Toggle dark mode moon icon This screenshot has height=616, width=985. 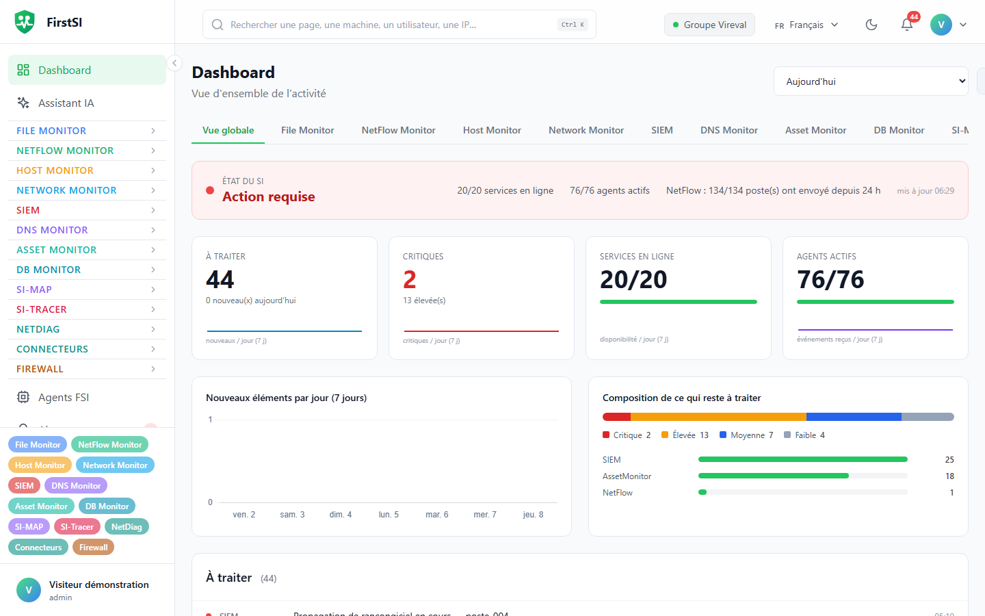pyautogui.click(x=871, y=25)
